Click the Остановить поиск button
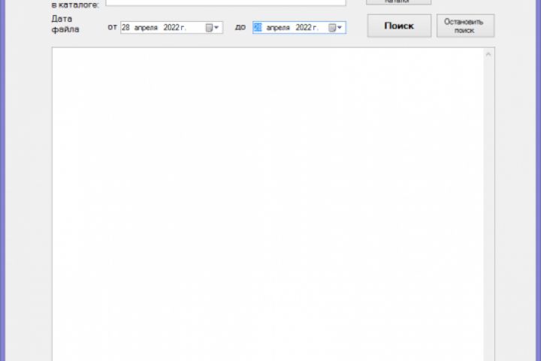This screenshot has height=361, width=541. pos(465,26)
